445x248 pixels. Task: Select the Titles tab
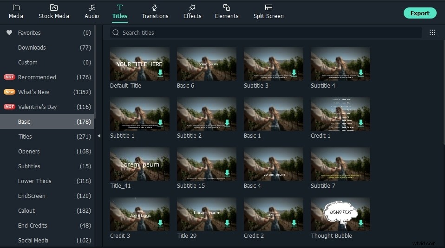tap(120, 12)
